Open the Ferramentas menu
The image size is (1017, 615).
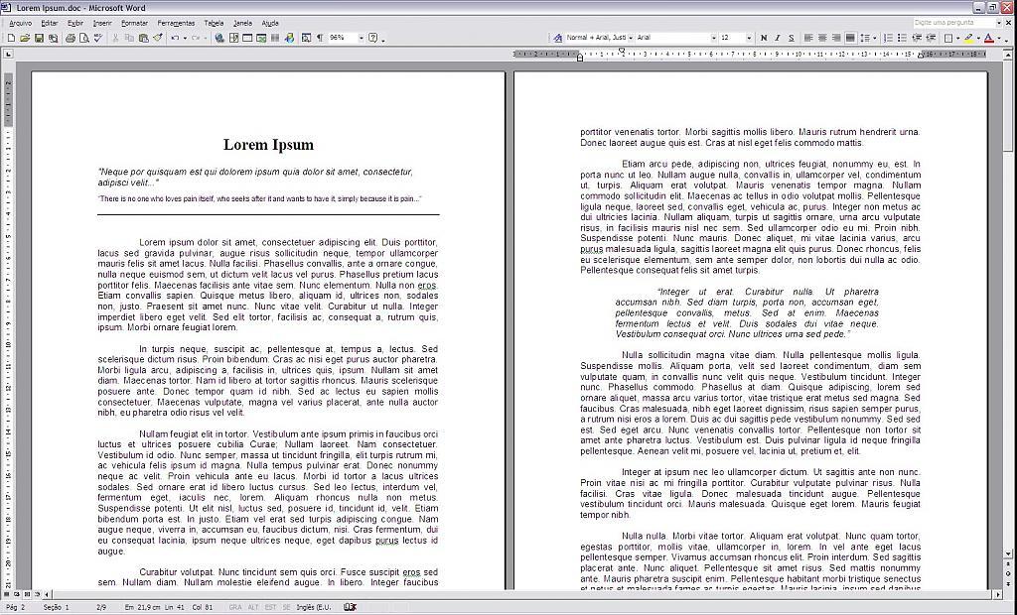tap(176, 24)
